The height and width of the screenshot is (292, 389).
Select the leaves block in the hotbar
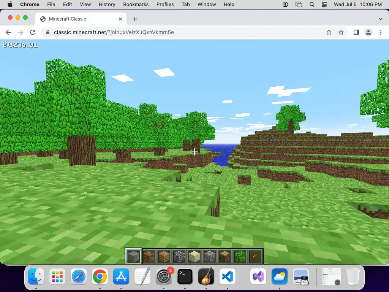(x=240, y=256)
